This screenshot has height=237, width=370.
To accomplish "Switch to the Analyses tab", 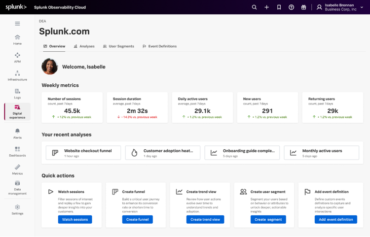I will click(84, 46).
